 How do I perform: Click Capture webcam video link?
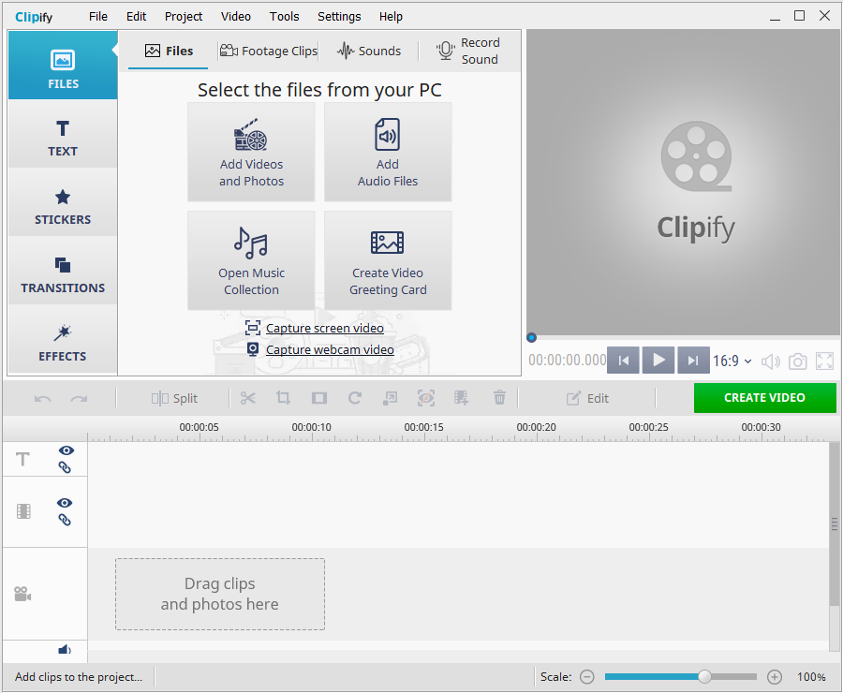pos(330,349)
